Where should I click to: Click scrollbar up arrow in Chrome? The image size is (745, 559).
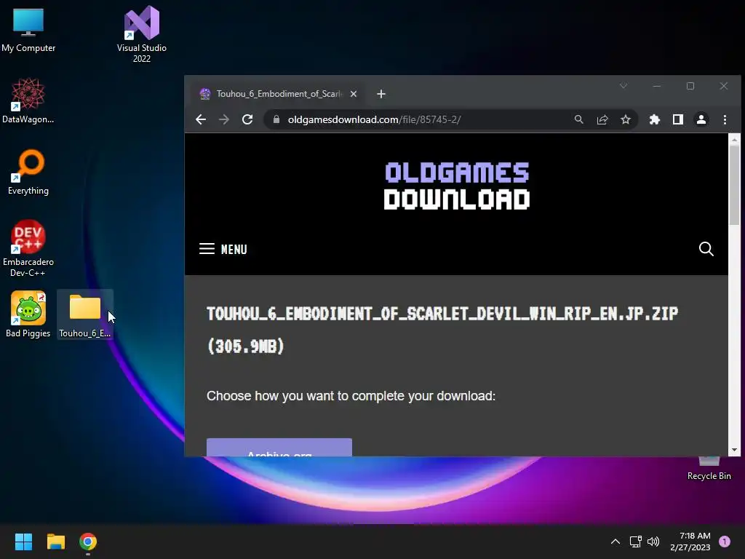pyautogui.click(x=735, y=140)
